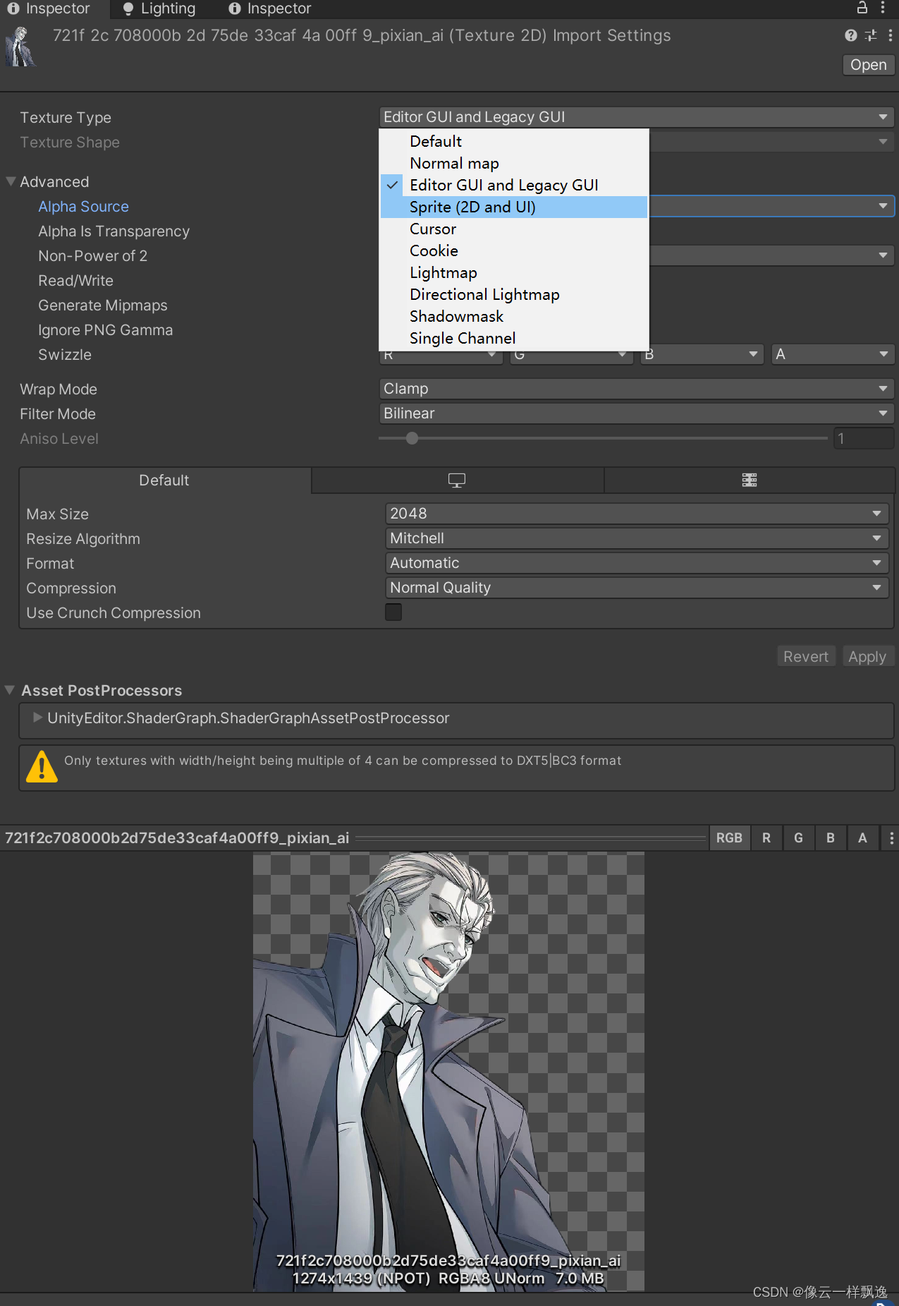The width and height of the screenshot is (899, 1306).
Task: Collapse the Advanced section
Action: tap(11, 181)
